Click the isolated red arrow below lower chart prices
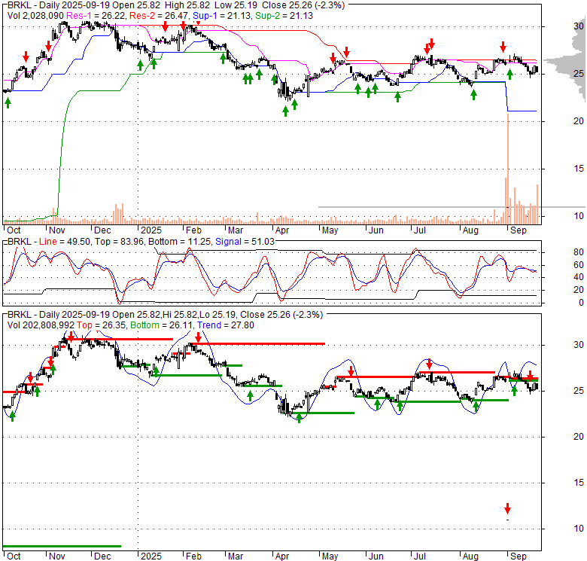587x561 pixels. tap(508, 508)
